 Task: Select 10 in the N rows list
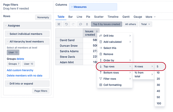tap(158, 73)
